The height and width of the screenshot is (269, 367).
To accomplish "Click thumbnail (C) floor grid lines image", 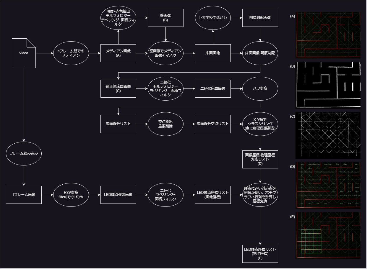I will [328, 135].
